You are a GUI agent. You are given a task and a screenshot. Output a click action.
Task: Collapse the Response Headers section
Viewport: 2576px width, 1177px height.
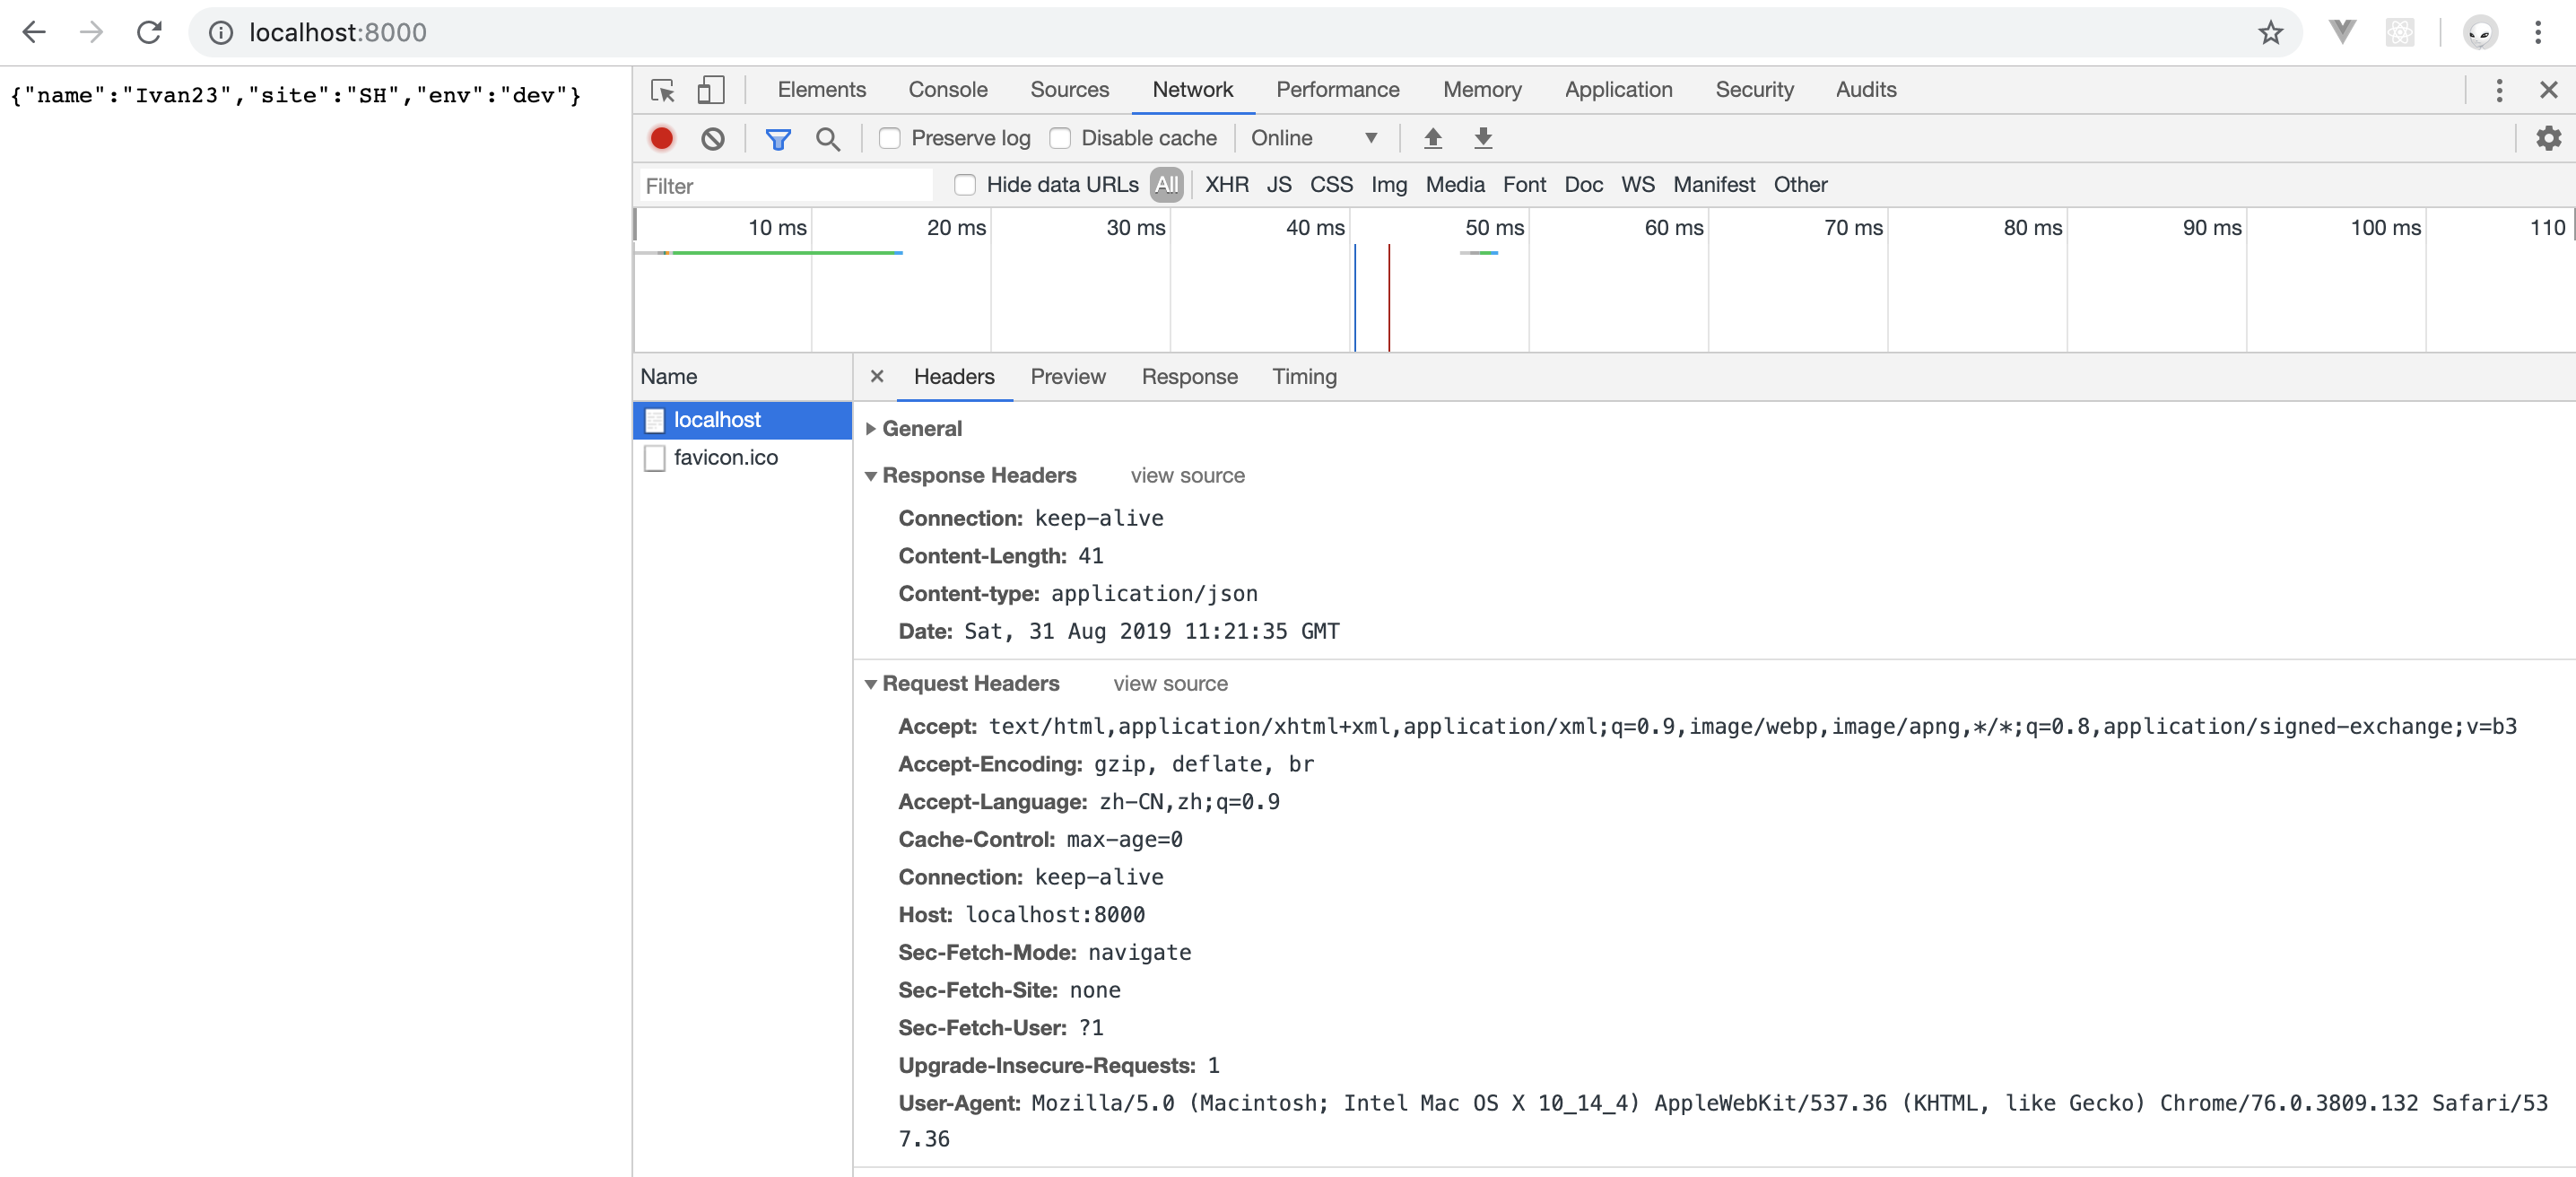(977, 475)
